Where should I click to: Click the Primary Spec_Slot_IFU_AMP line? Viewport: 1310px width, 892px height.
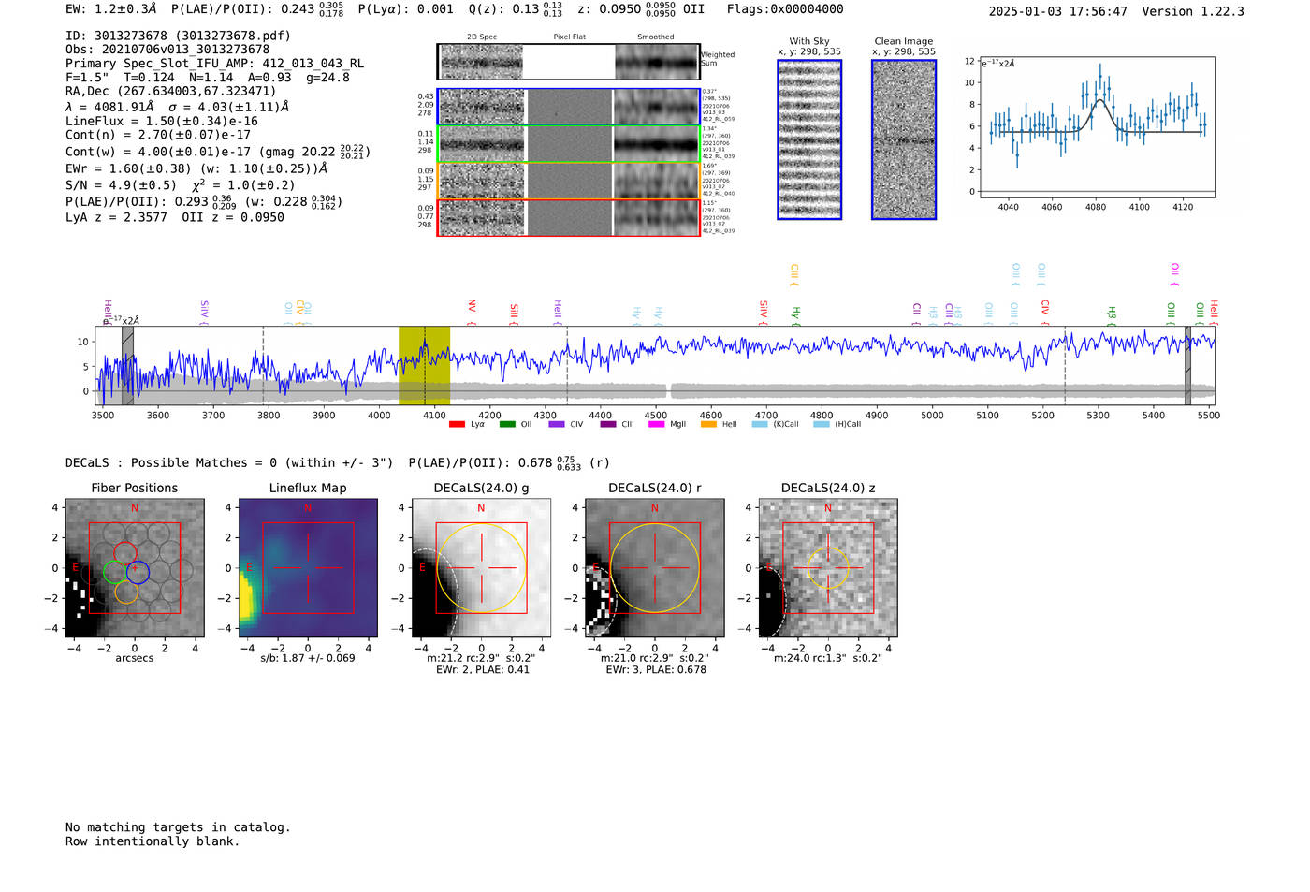coord(215,64)
